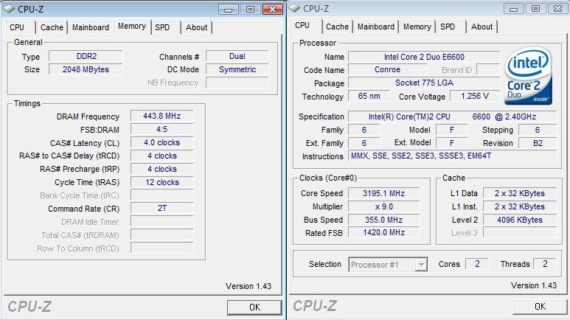Minimize the left CPU-Z window
The height and width of the screenshot is (320, 570).
click(x=229, y=10)
